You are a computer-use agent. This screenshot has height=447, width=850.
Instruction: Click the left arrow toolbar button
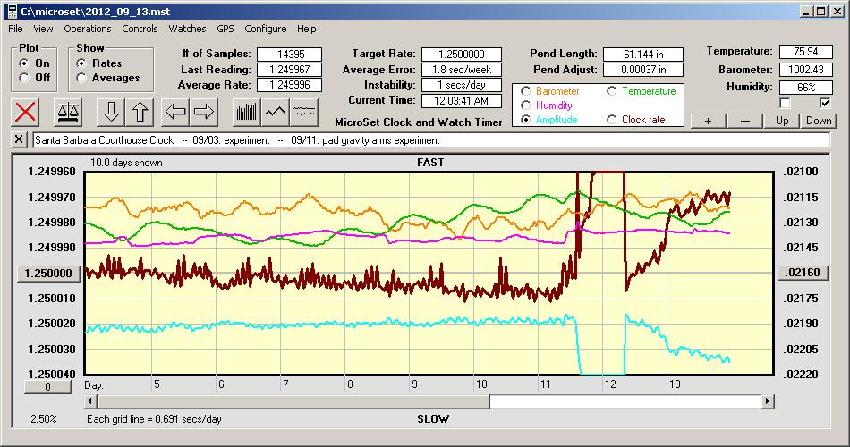tap(175, 112)
